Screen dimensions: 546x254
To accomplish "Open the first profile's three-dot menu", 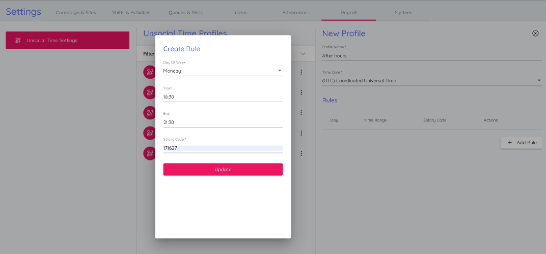I will click(301, 72).
